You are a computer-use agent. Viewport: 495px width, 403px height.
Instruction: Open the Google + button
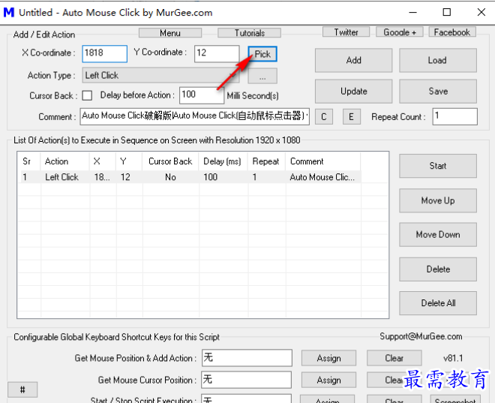(399, 32)
